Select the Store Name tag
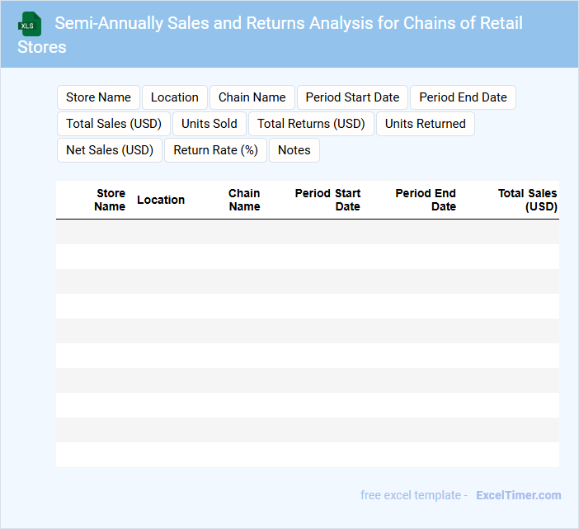 pyautogui.click(x=98, y=97)
